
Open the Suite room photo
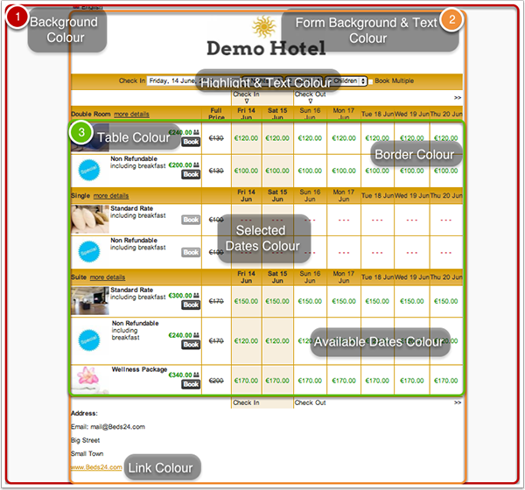(90, 300)
